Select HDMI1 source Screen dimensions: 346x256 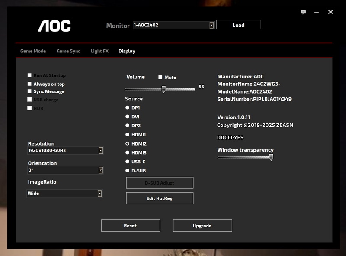pos(127,134)
